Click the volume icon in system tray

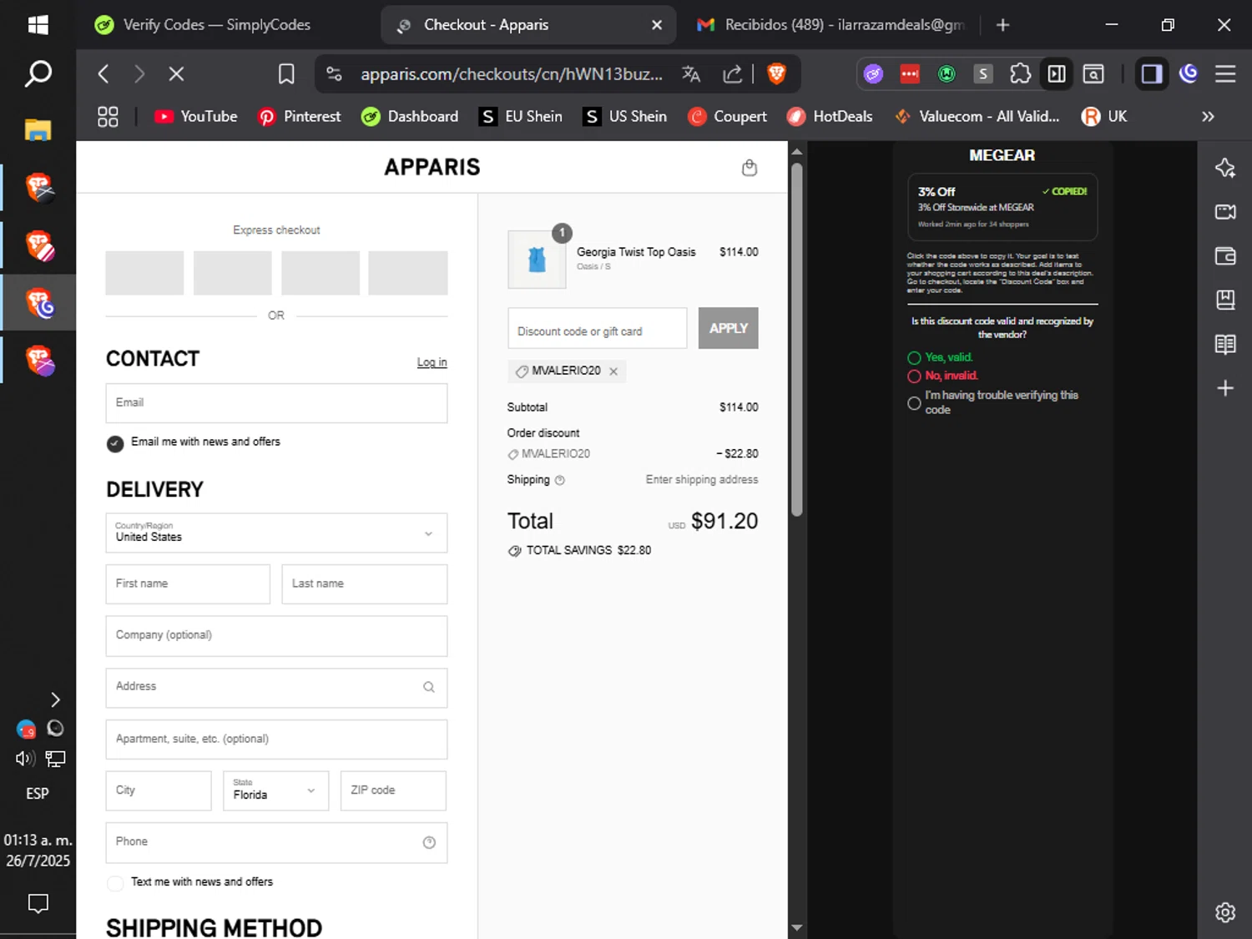[25, 759]
